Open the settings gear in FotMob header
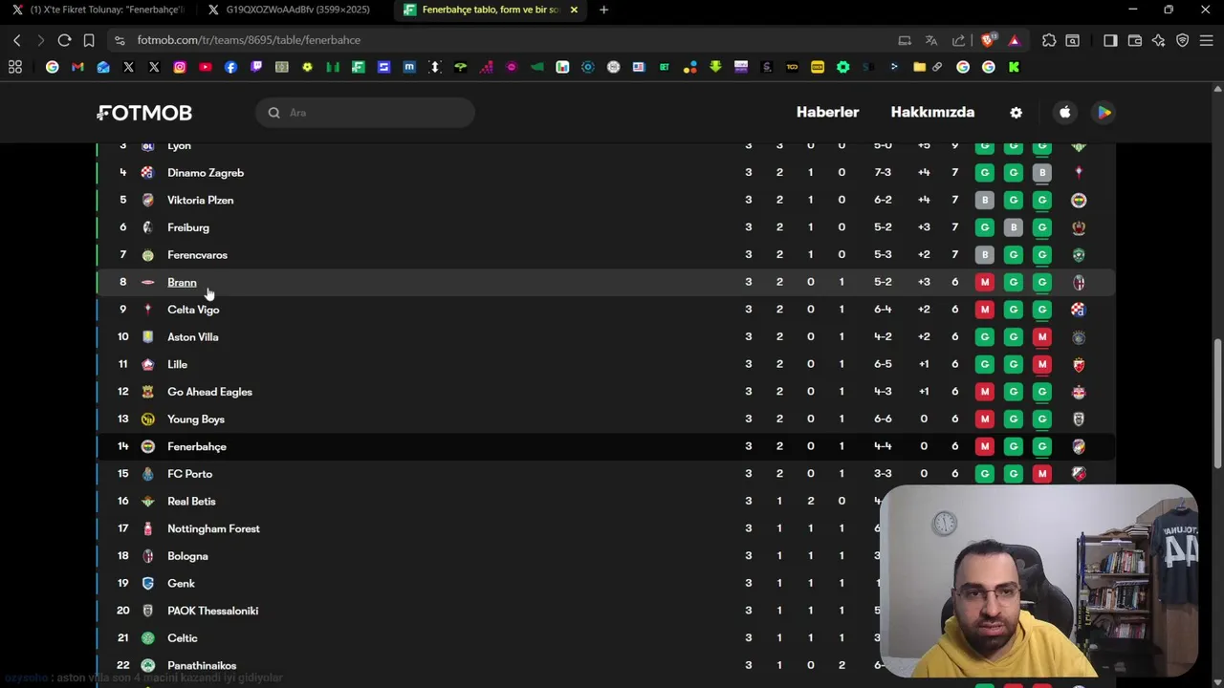This screenshot has height=688, width=1224. click(x=1016, y=113)
